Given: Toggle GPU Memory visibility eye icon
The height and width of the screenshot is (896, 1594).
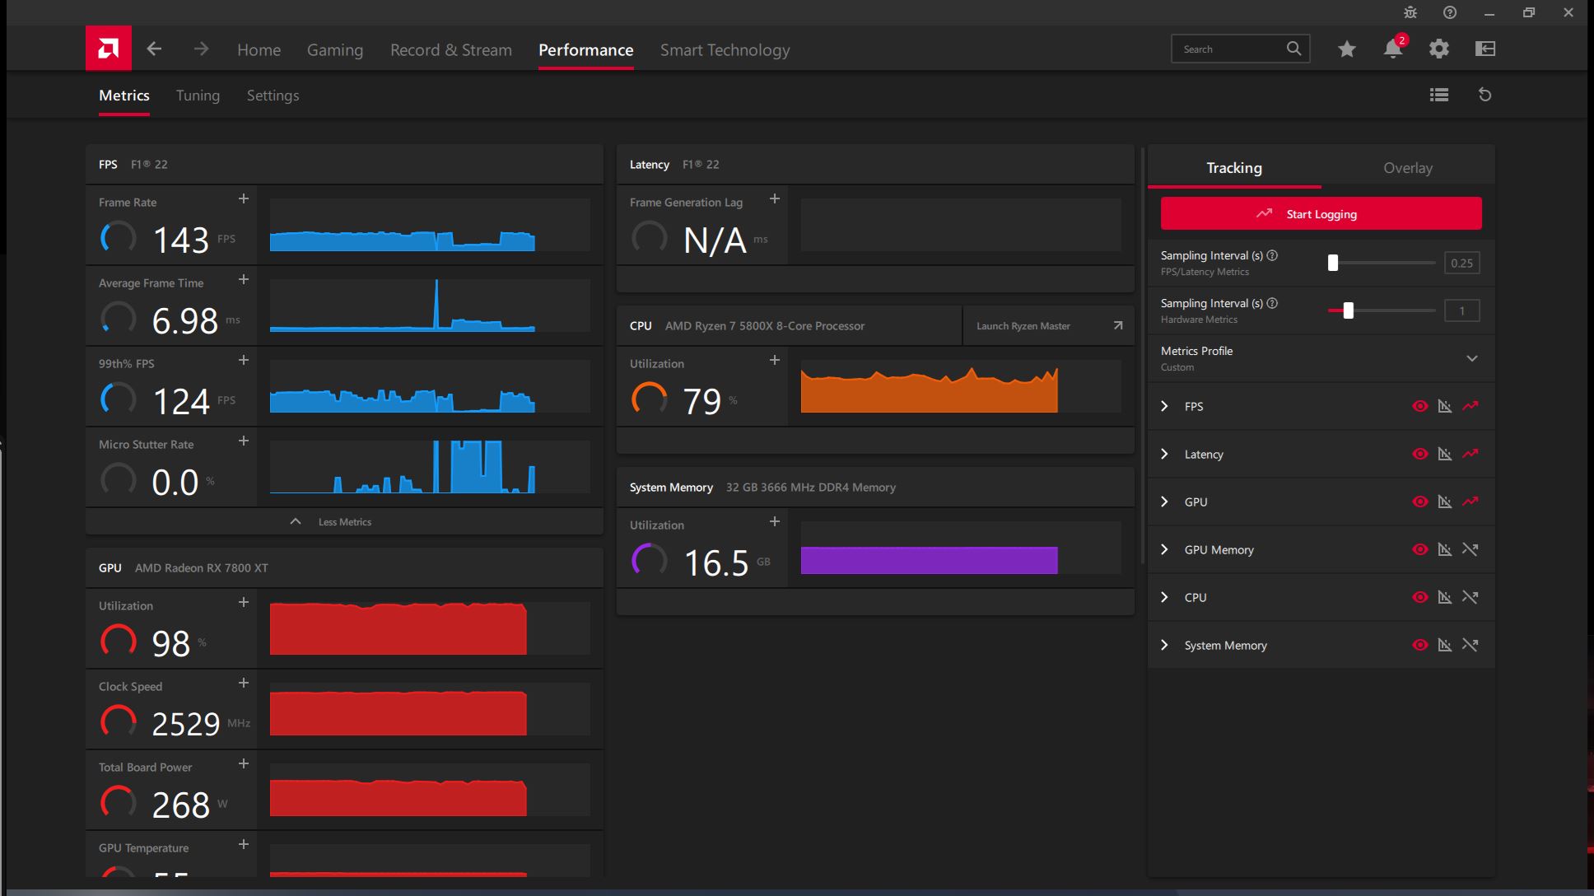Looking at the screenshot, I should pyautogui.click(x=1419, y=549).
